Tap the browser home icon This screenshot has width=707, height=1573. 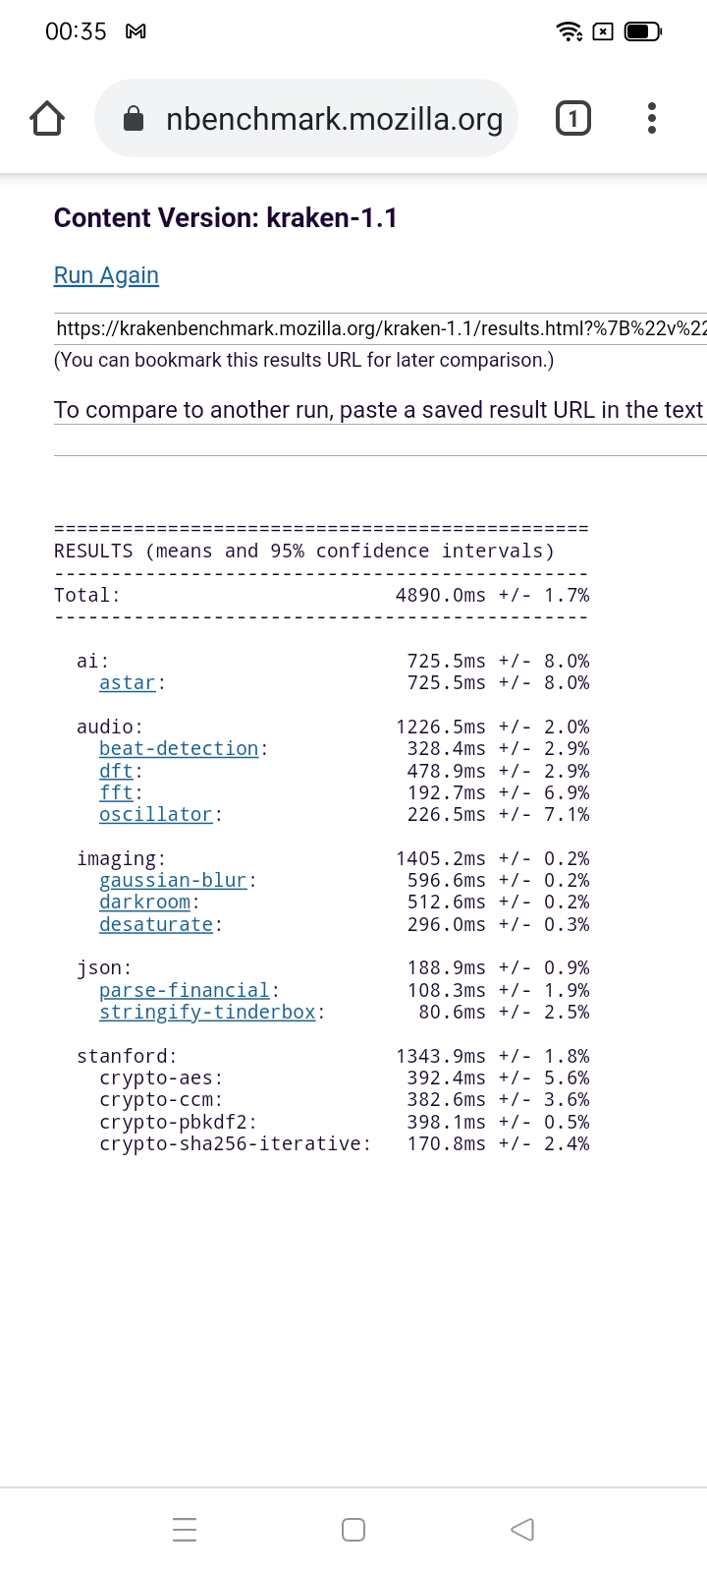point(47,119)
